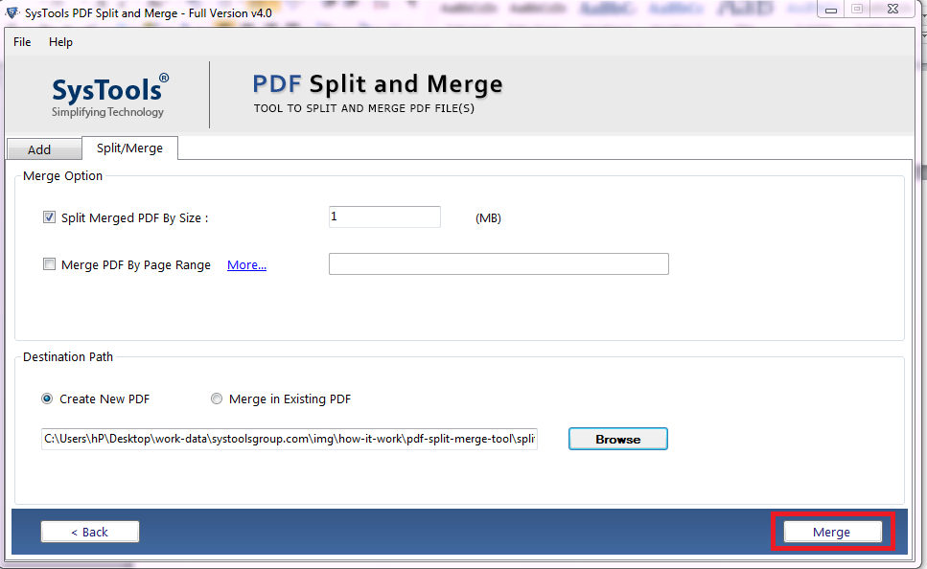Screen dimensions: 927x569
Task: Minimize the SysTools window
Action: 830,9
